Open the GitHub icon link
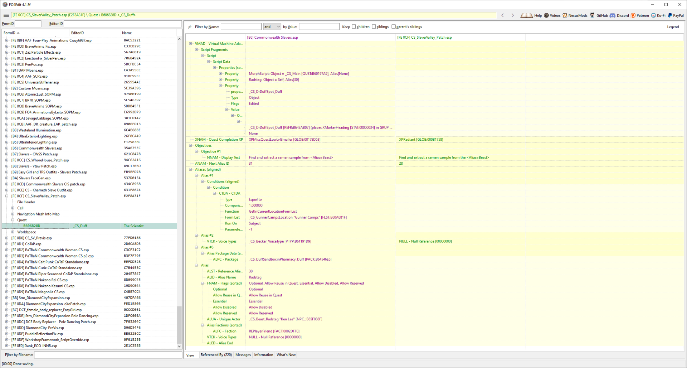 pos(593,15)
